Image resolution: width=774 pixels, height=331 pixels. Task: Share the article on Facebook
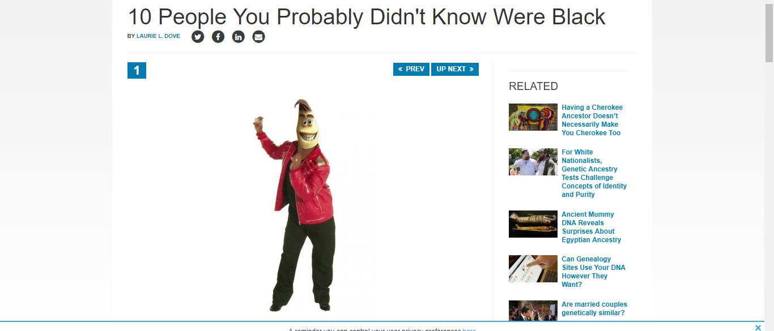pos(218,37)
